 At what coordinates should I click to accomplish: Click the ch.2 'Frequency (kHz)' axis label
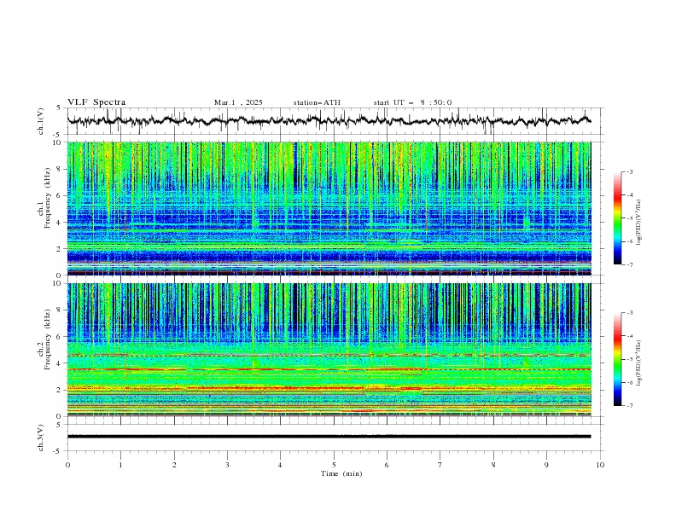pyautogui.click(x=48, y=339)
